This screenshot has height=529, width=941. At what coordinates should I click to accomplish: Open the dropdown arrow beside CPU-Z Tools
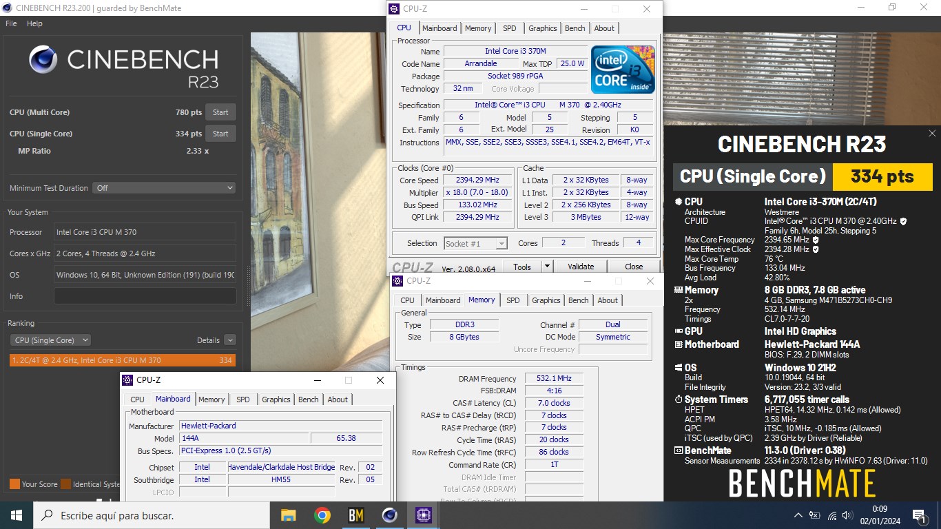547,267
